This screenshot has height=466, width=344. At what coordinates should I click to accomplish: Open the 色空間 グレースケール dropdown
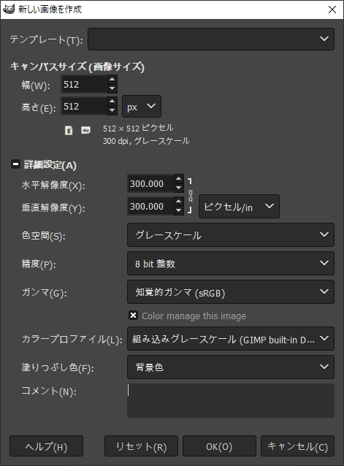pyautogui.click(x=231, y=235)
